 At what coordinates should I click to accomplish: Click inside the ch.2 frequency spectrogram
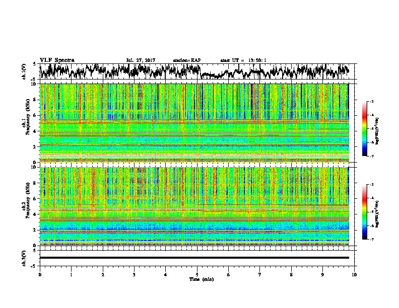click(194, 206)
